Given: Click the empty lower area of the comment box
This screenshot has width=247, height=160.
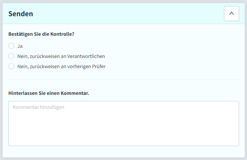Looking at the screenshot, I should click(x=124, y=132).
